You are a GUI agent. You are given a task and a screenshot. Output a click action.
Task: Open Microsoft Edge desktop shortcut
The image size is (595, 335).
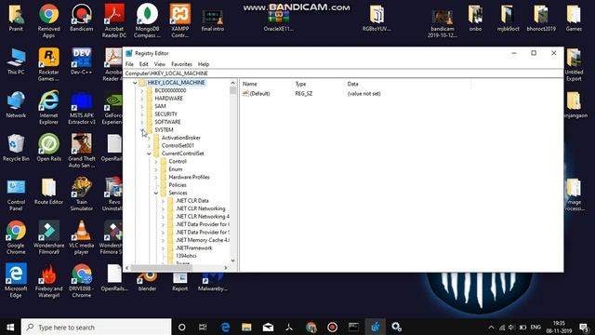(16, 280)
